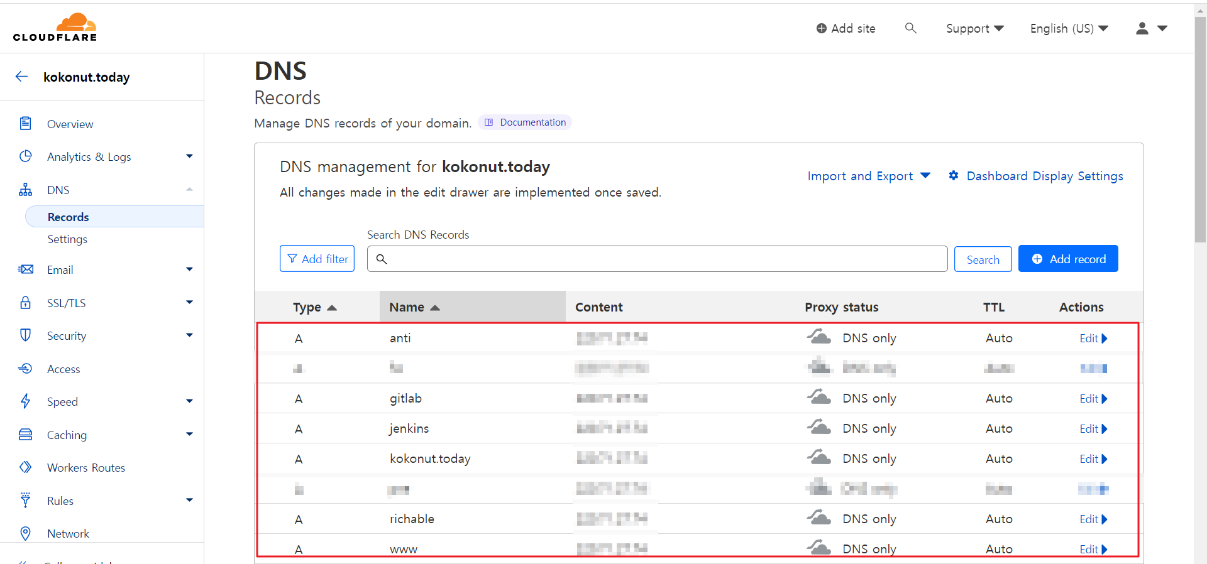The height and width of the screenshot is (564, 1207).
Task: Click the record name 'richable'
Action: pos(412,519)
